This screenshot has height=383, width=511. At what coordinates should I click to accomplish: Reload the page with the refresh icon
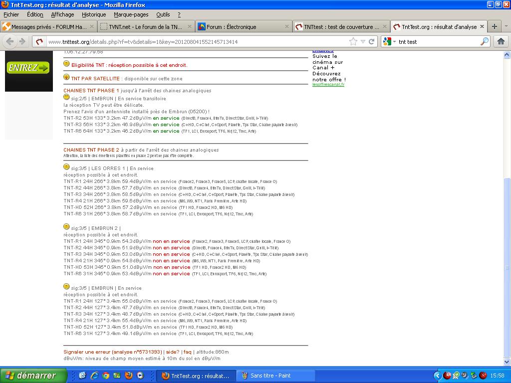[371, 42]
